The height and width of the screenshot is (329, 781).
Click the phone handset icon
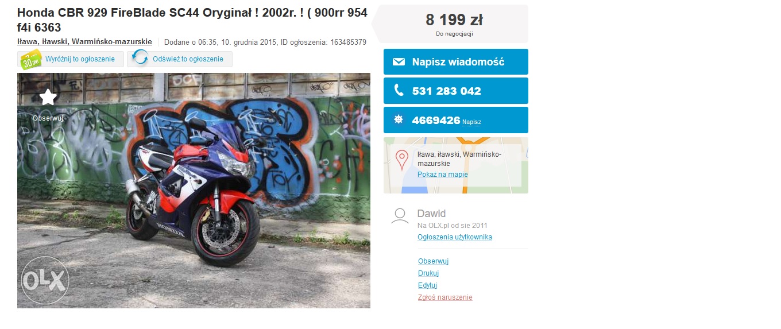coord(399,91)
